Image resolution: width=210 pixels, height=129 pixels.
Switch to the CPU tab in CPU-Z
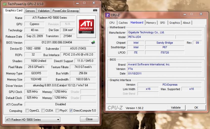tap(112, 23)
